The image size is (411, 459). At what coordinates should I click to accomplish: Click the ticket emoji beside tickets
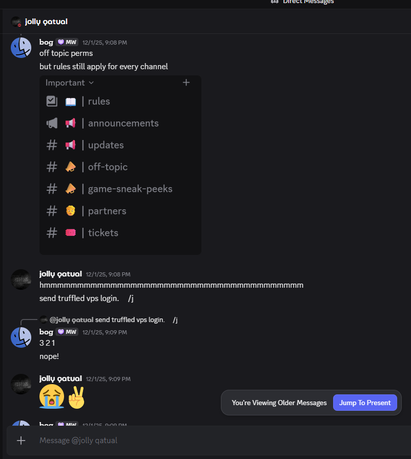tap(70, 233)
